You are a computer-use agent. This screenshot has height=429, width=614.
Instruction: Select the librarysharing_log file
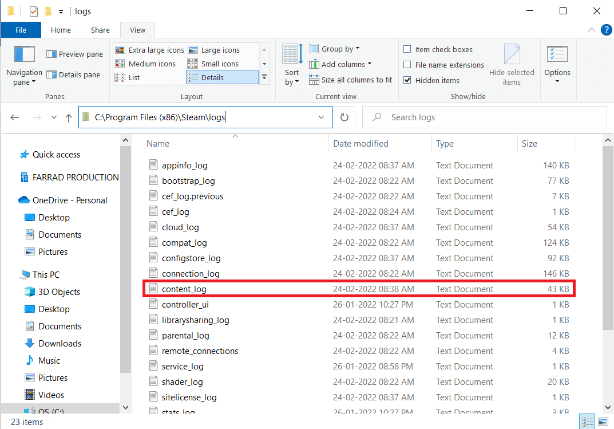(x=359, y=320)
